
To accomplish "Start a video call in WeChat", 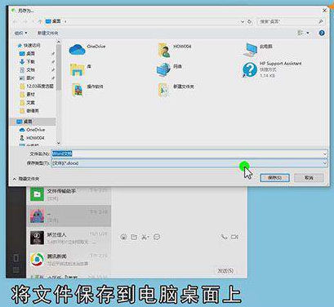I will tap(234, 237).
